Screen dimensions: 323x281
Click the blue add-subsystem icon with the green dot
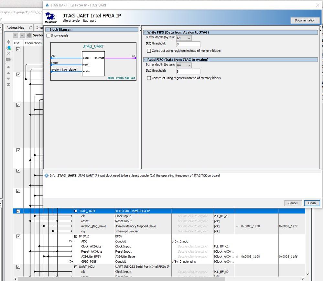click(8, 48)
